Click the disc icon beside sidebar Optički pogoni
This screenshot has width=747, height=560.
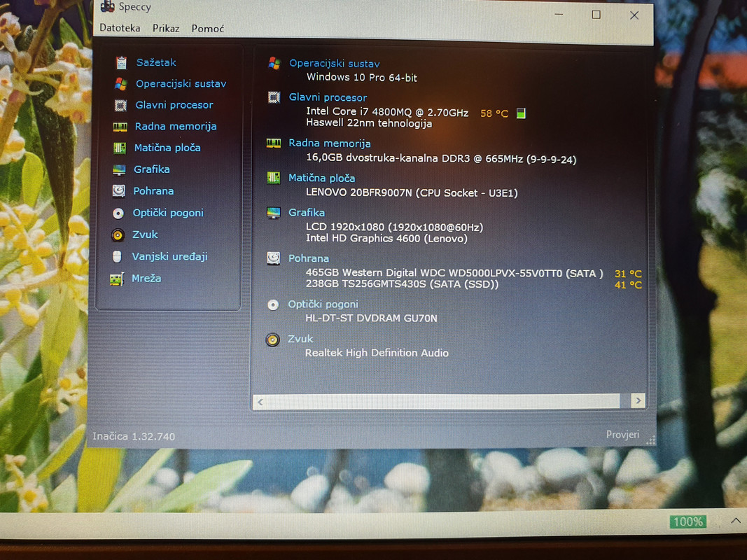point(118,213)
